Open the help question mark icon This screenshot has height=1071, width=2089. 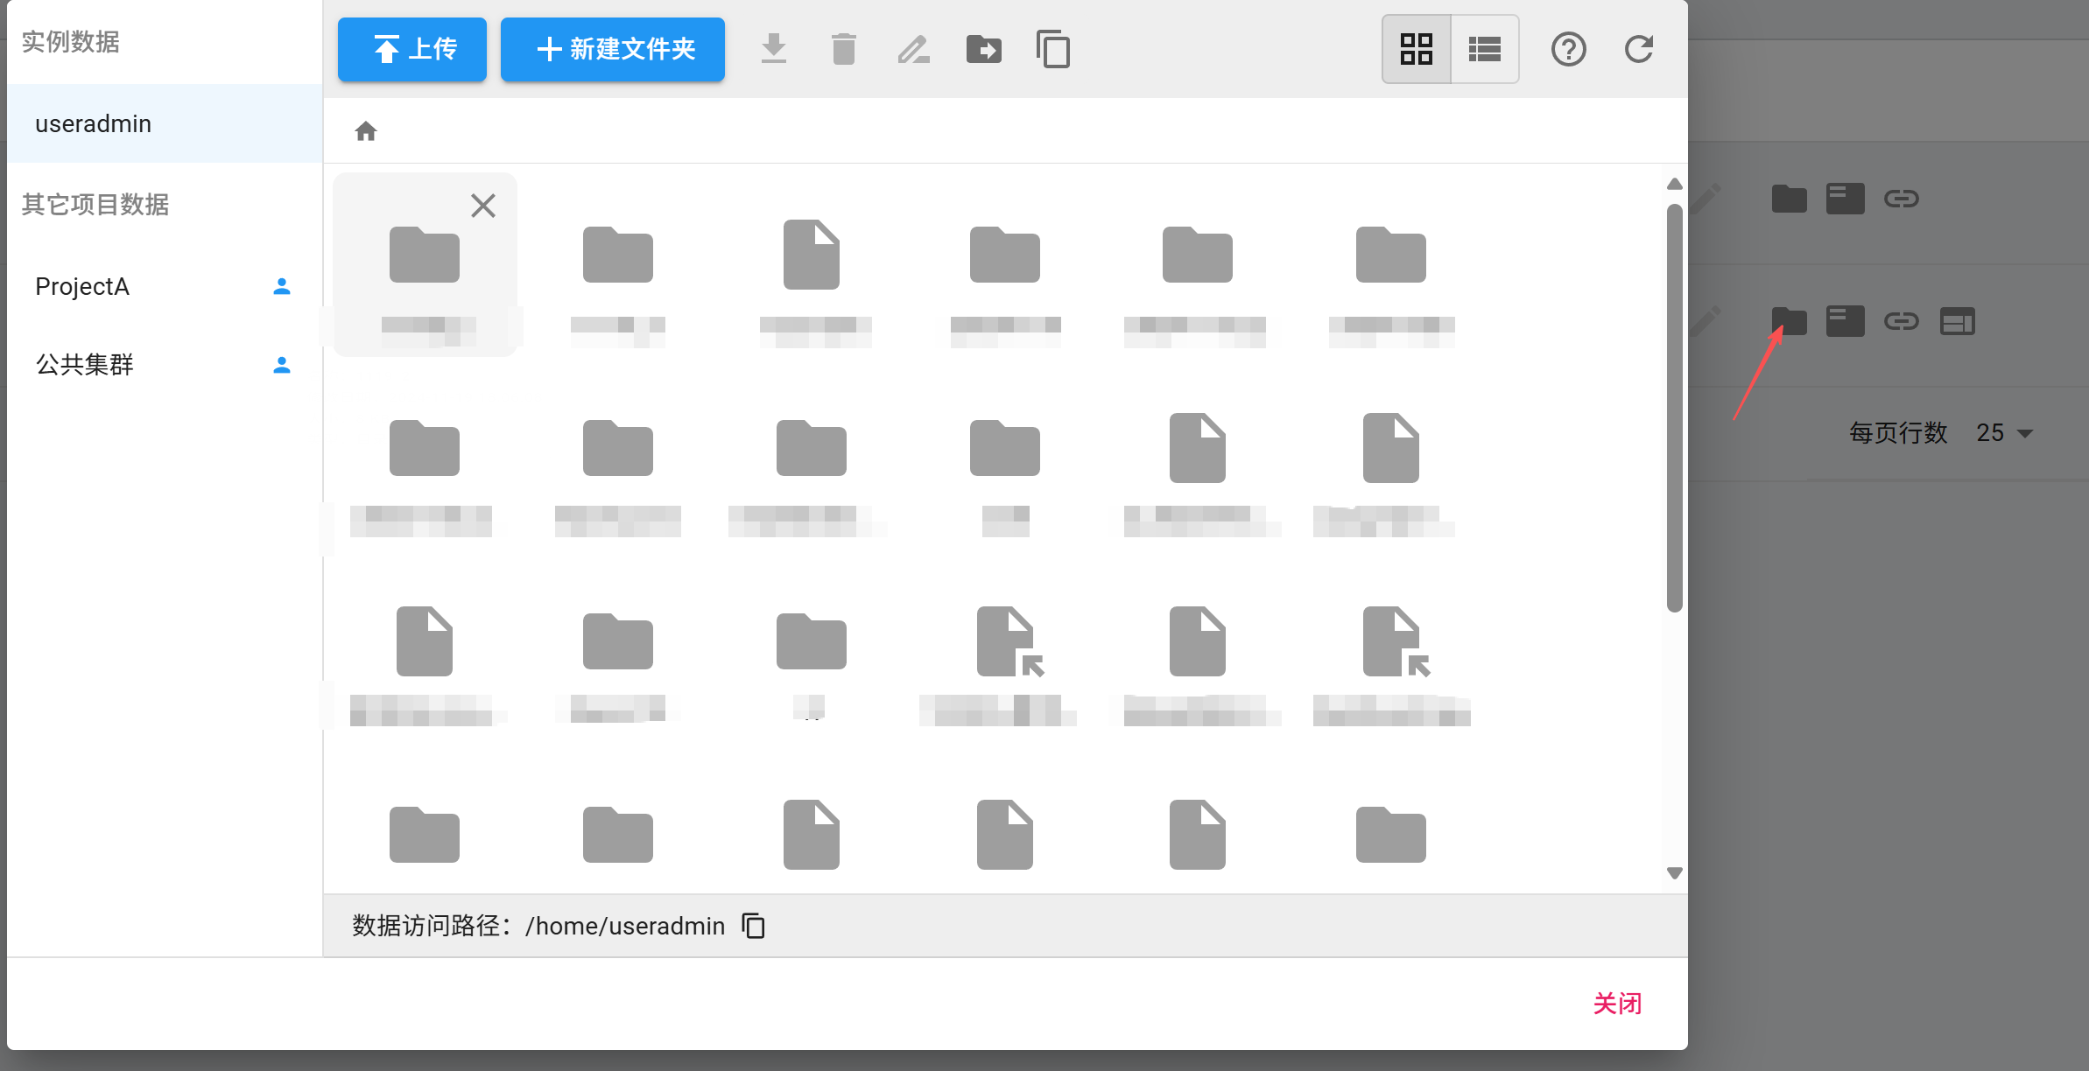1568,50
